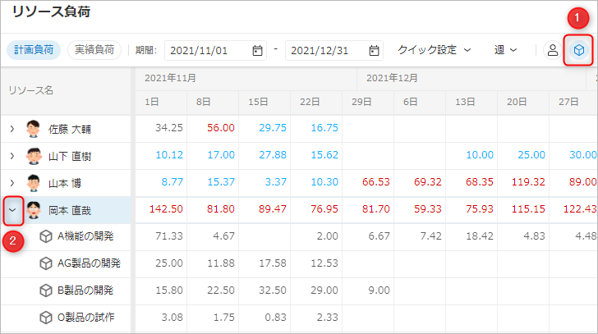Image resolution: width=598 pixels, height=334 pixels.
Task: Select the 計画負荷 toggle
Action: [33, 50]
